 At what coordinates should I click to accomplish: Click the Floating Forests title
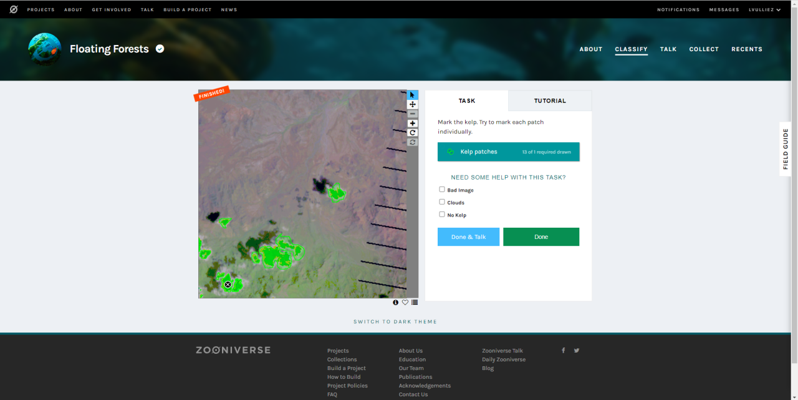pyautogui.click(x=109, y=49)
